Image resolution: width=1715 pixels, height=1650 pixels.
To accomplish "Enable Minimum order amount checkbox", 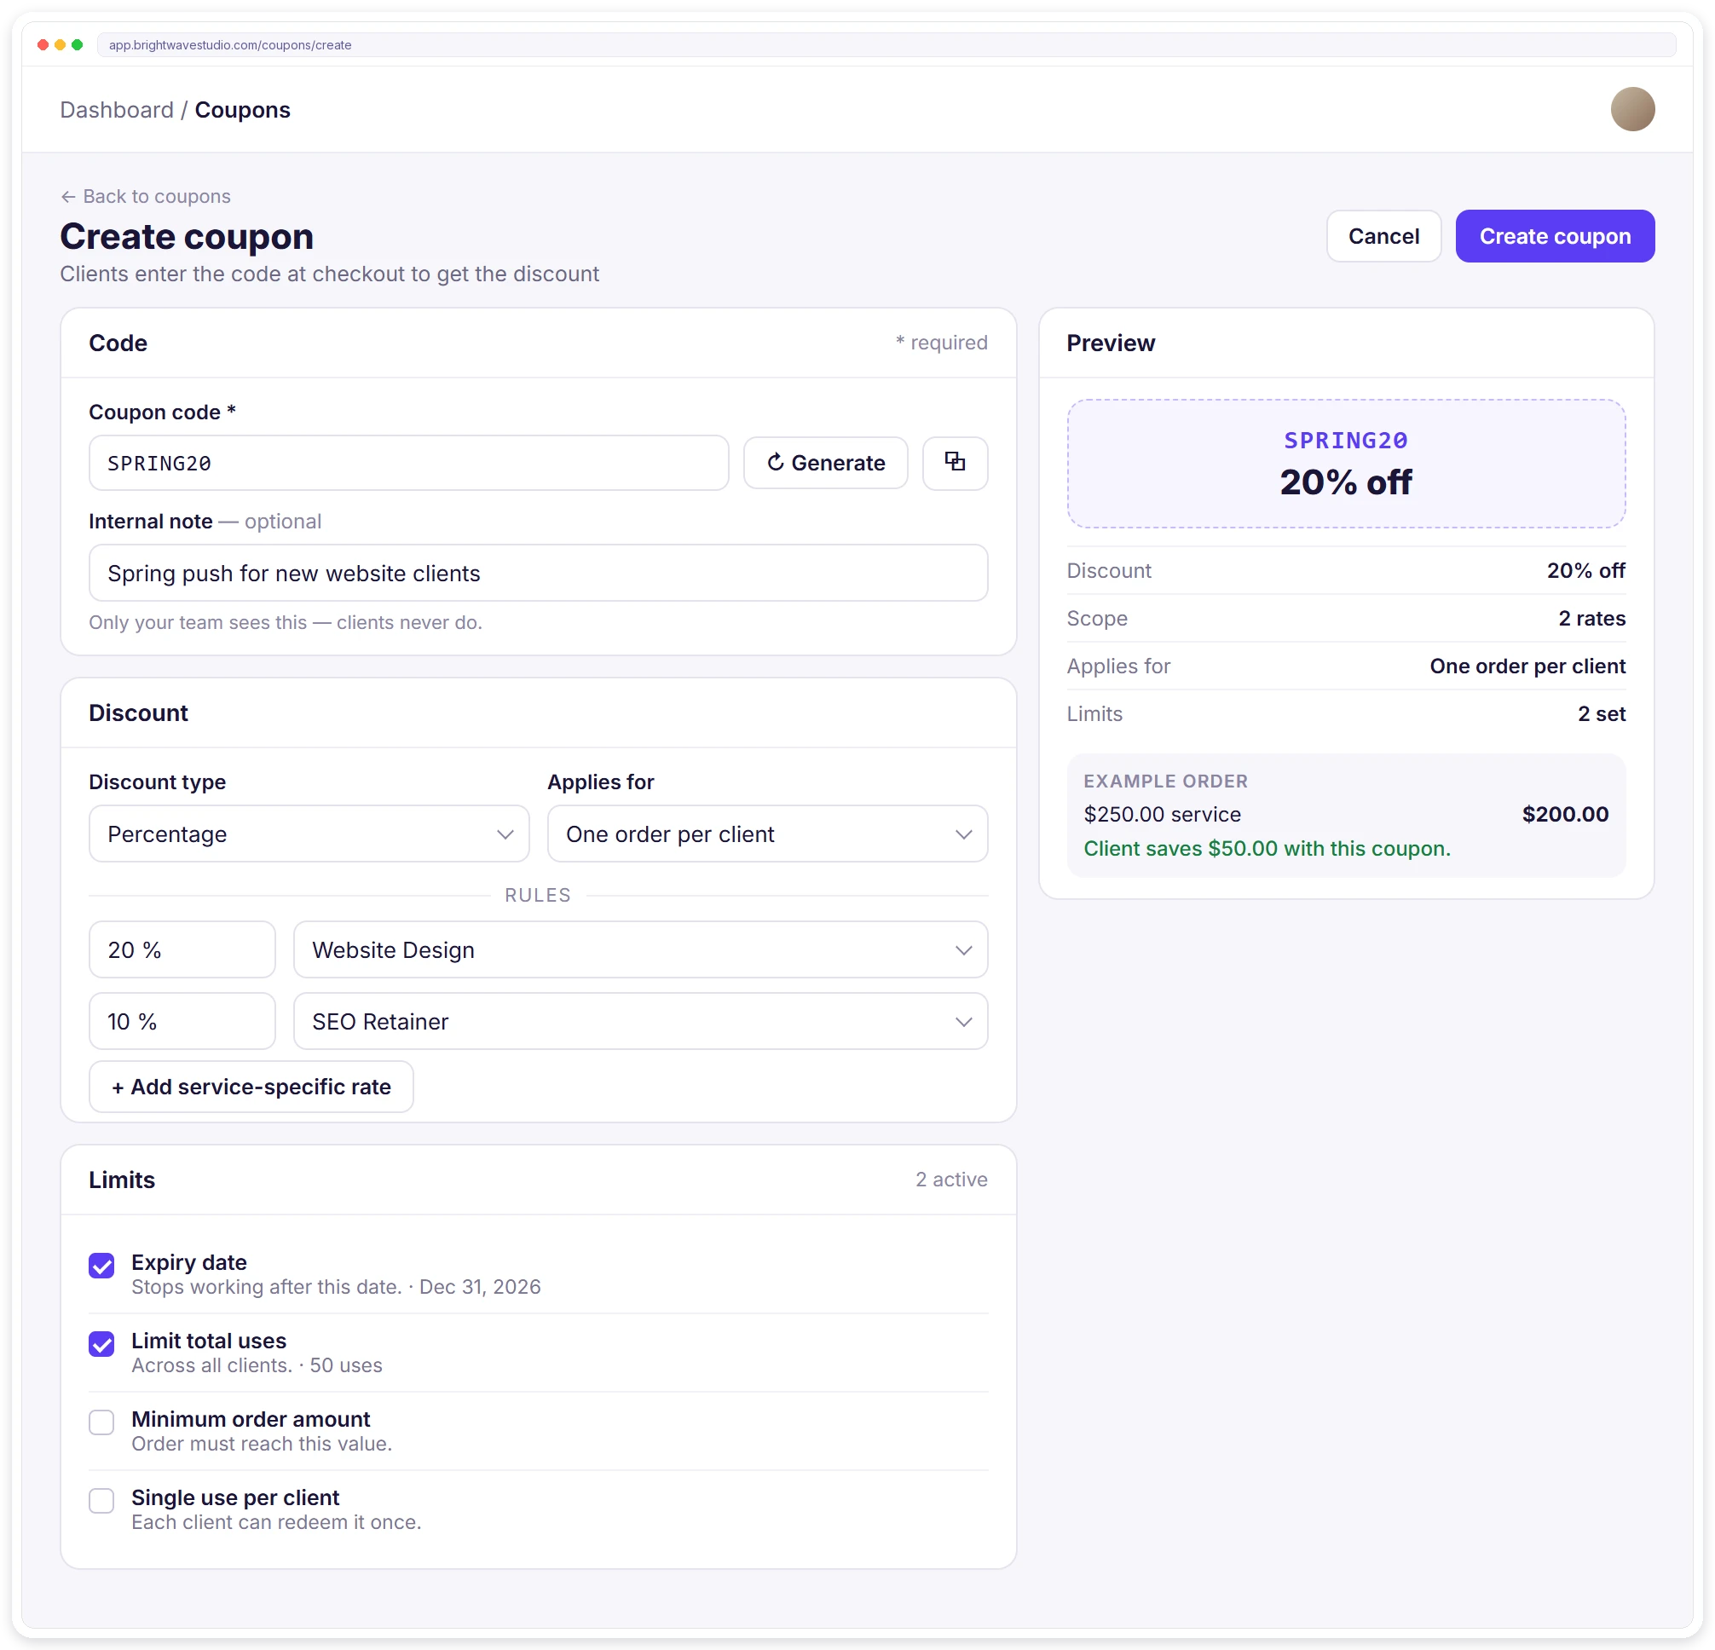I will pyautogui.click(x=101, y=1422).
